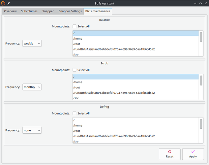
Task: Toggle the pin window icon in title bar
Action: click(x=8, y=3)
